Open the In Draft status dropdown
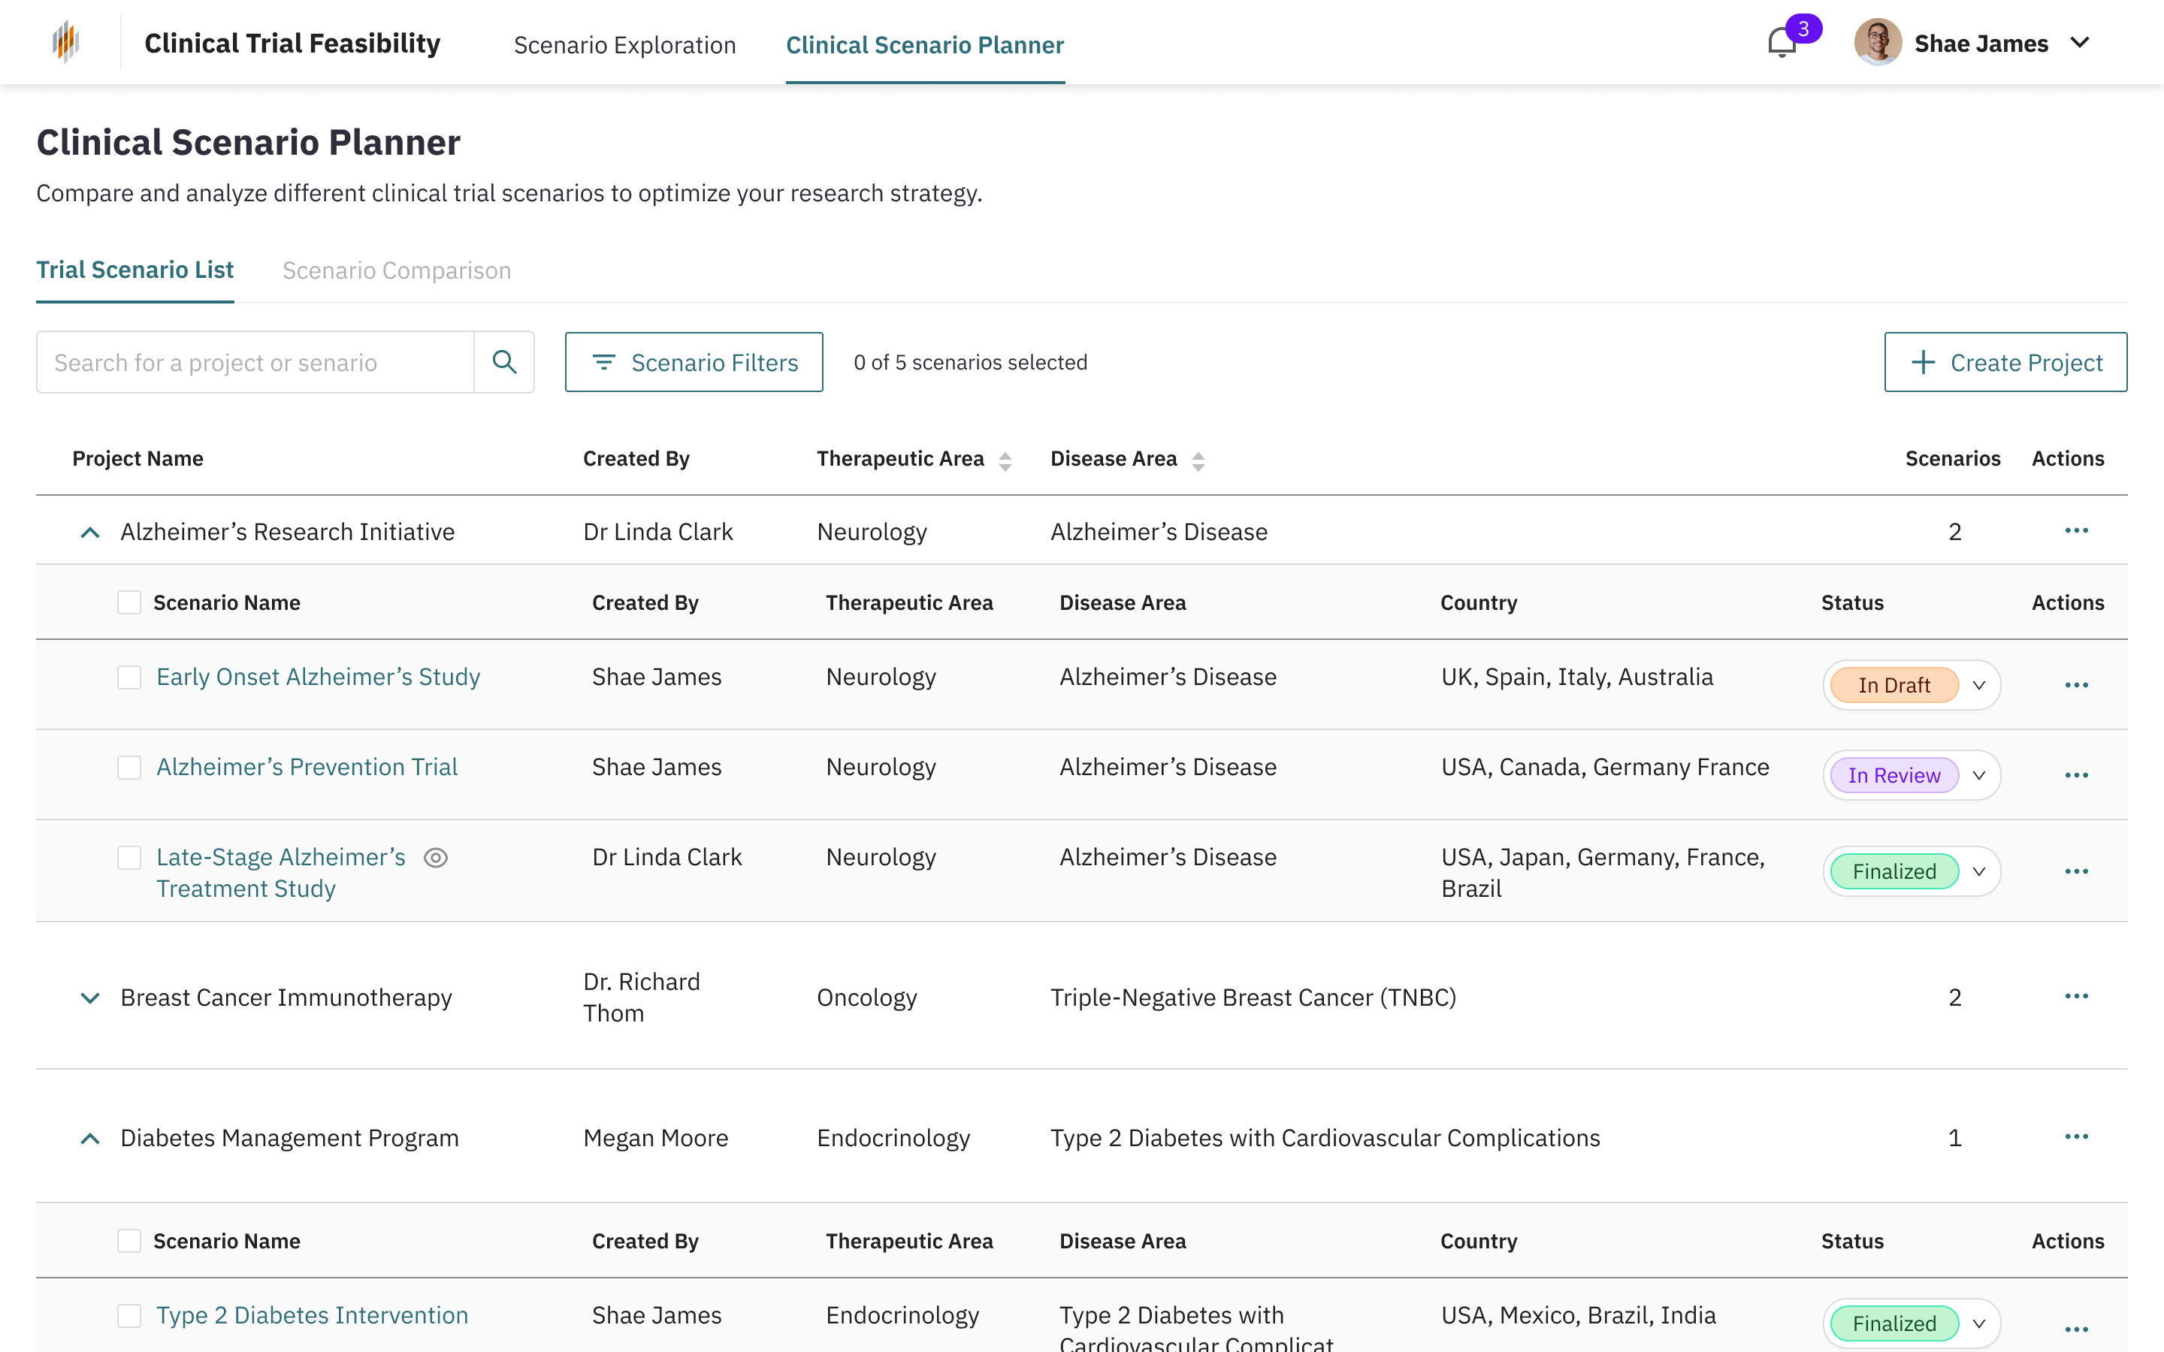Viewport: 2164px width, 1352px height. point(1978,686)
